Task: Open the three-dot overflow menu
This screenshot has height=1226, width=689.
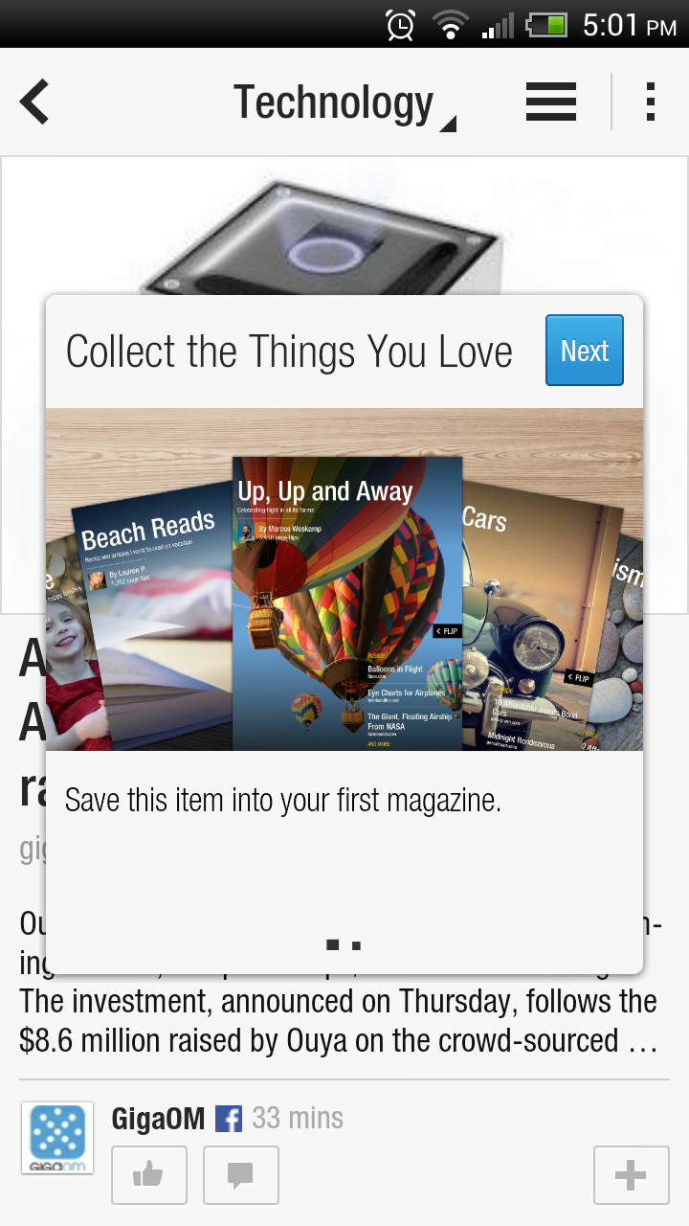Action: pos(651,102)
